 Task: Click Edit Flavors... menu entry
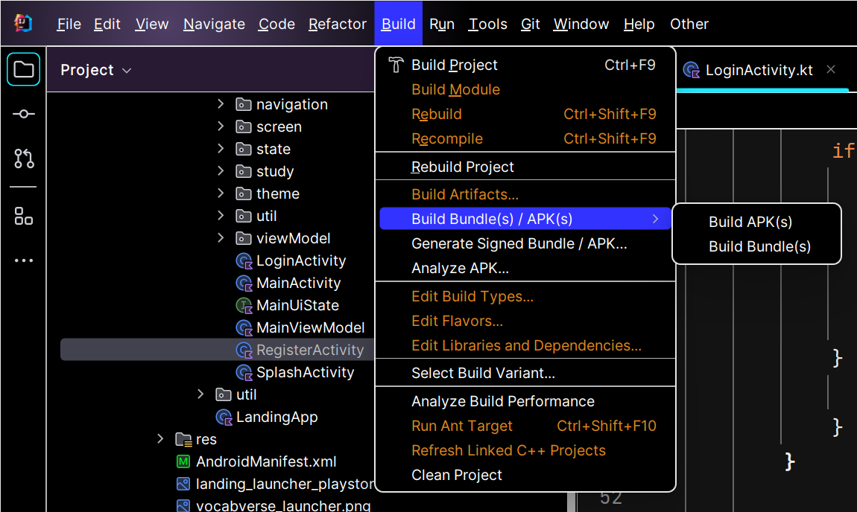[525, 321]
